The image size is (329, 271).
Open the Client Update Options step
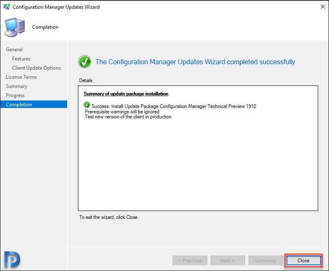coord(37,68)
